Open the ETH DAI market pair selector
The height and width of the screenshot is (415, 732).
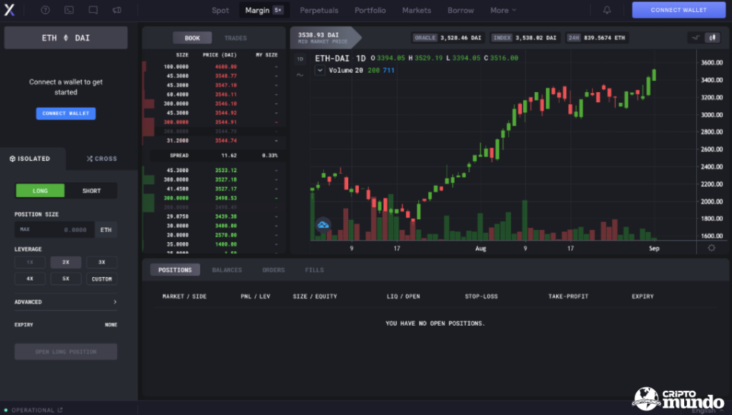point(66,38)
